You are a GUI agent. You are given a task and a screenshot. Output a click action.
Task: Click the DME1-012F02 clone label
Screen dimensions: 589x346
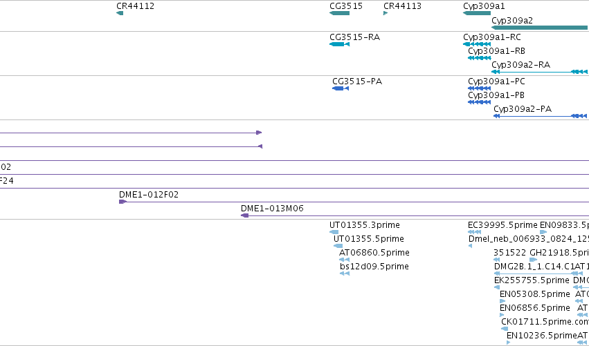tap(149, 195)
